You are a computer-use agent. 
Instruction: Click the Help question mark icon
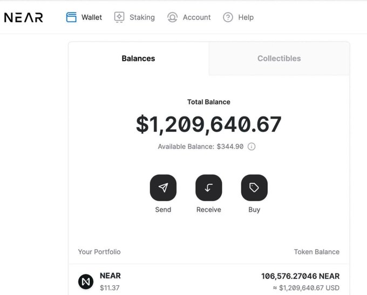[228, 17]
